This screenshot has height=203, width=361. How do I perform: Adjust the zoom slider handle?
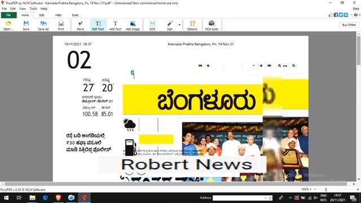pos(326,189)
